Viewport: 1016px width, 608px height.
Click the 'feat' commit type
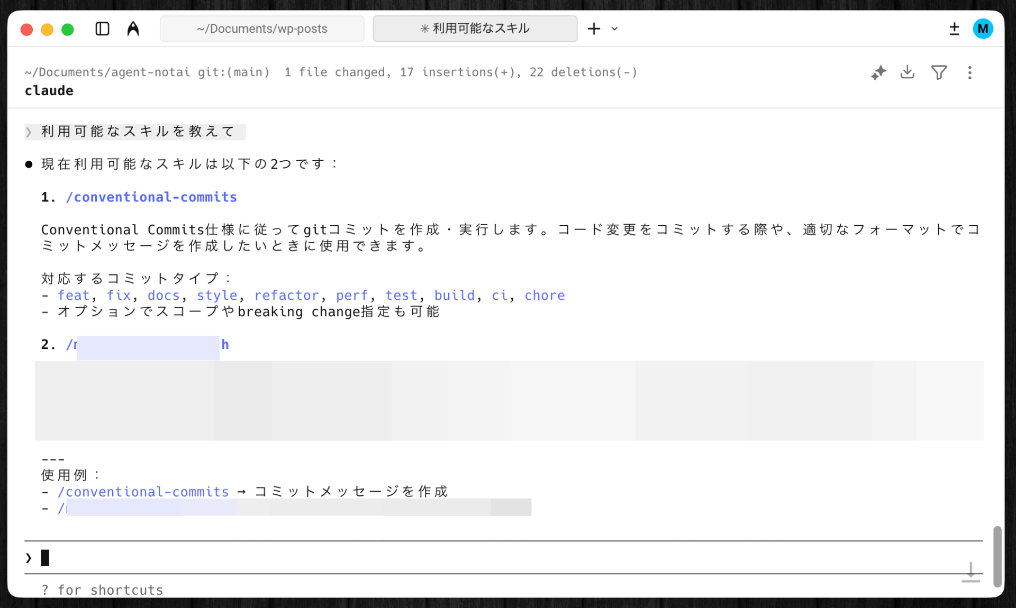74,296
